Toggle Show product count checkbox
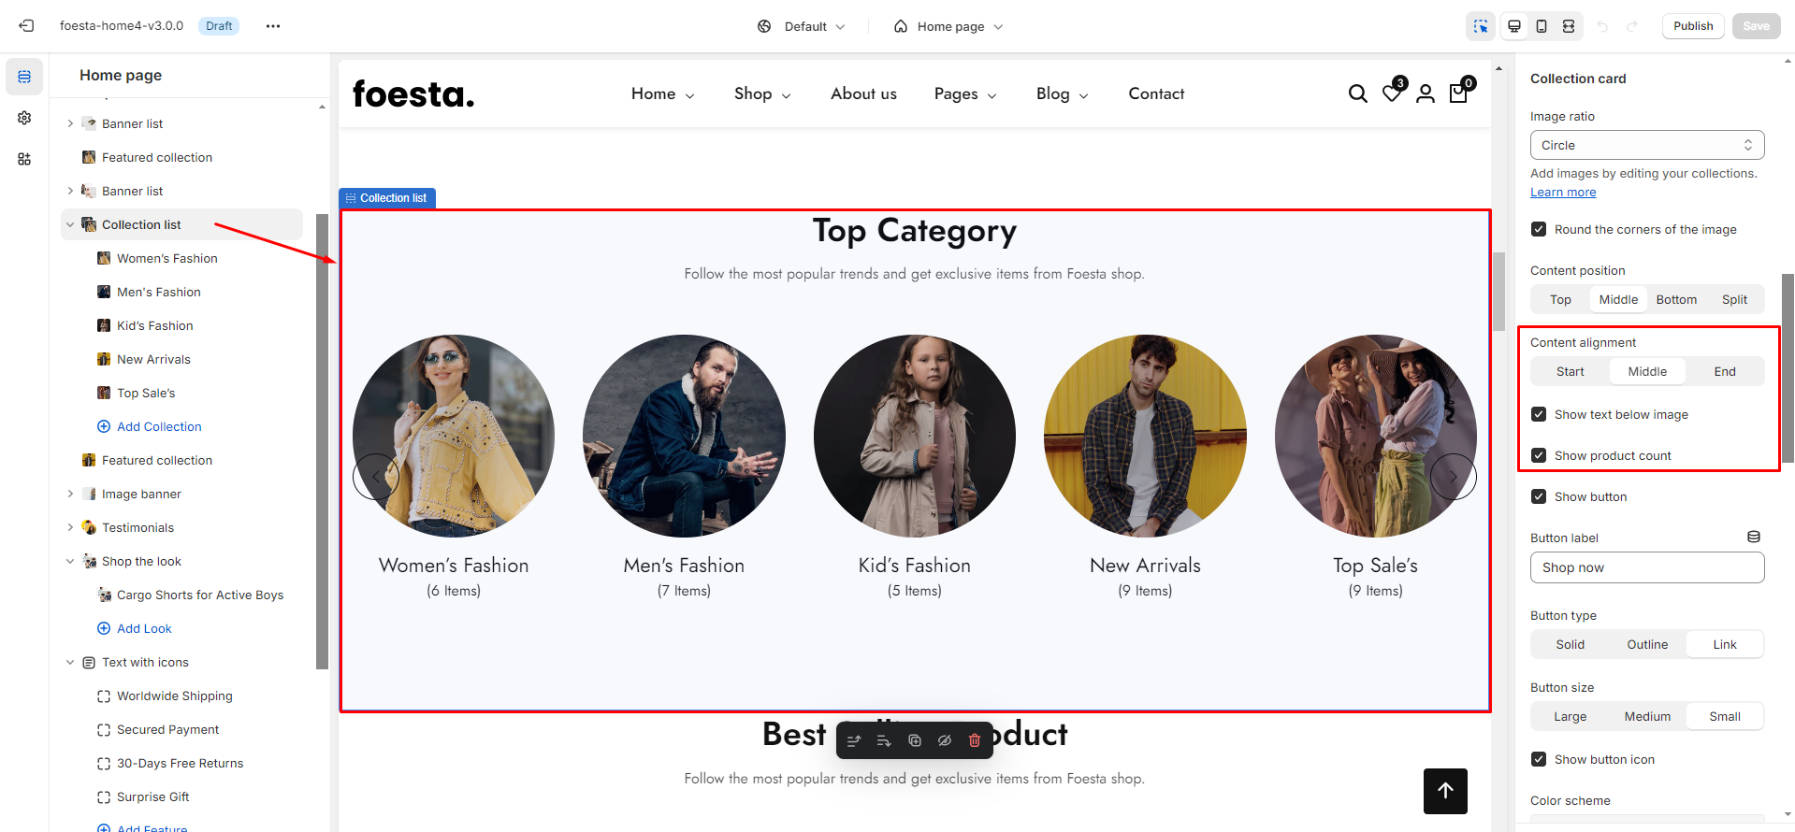1795x832 pixels. [x=1539, y=455]
